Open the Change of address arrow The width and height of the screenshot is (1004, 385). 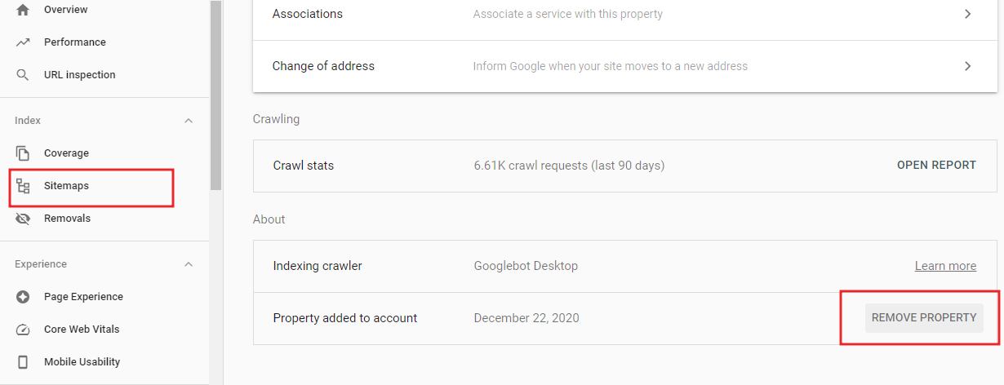(967, 66)
